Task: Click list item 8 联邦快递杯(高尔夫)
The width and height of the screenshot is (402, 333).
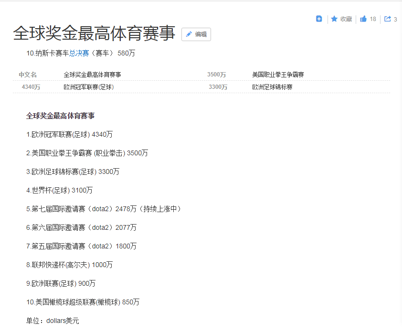Action: click(x=69, y=265)
